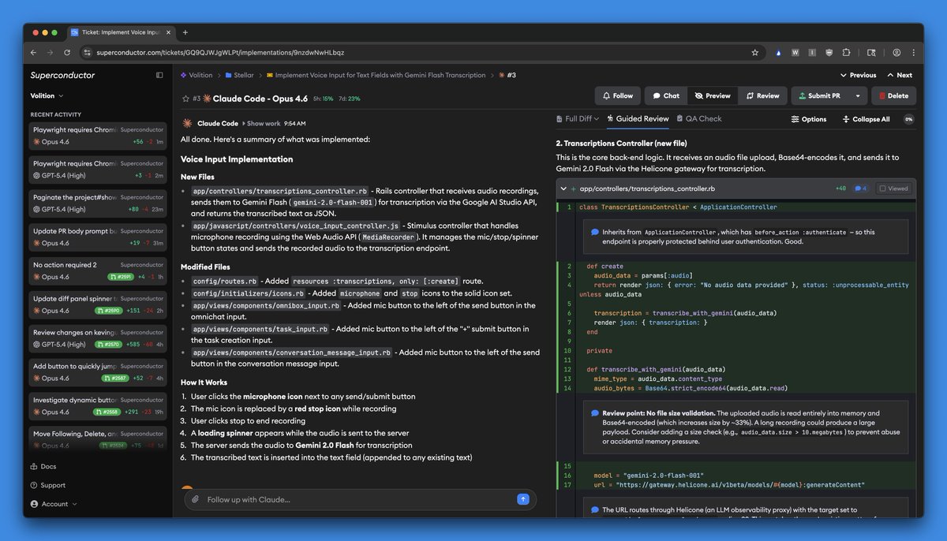
Task: Click the Claude Code sunburst avatar
Action: point(187,123)
